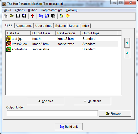This screenshot has height=134, width=138.
Task: Minimize the Hot Potatoes Masher window
Action: click(x=114, y=3)
